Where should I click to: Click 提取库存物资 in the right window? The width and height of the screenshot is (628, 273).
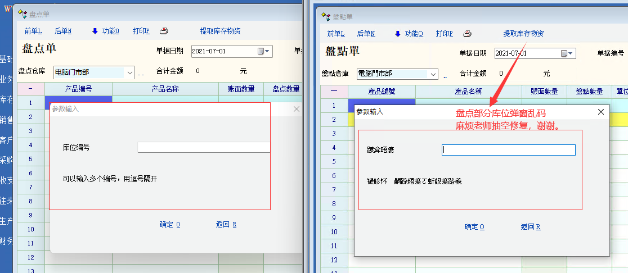coord(523,34)
